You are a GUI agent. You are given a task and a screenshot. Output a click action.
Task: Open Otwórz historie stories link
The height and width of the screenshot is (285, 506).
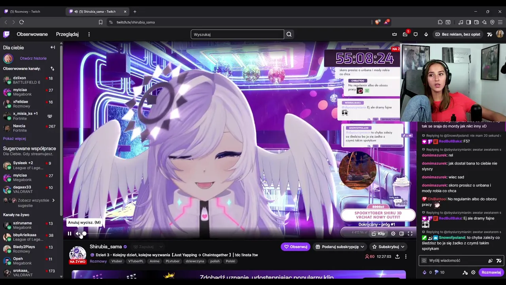tap(33, 58)
